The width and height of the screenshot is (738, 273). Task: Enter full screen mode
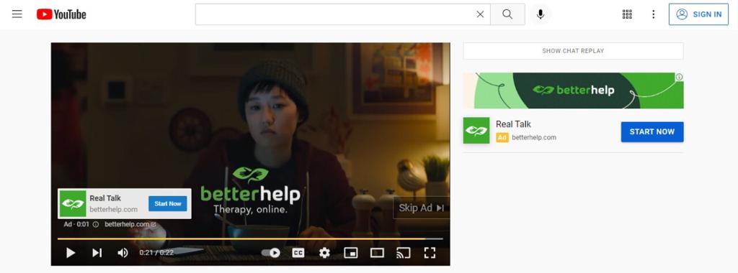coord(430,253)
